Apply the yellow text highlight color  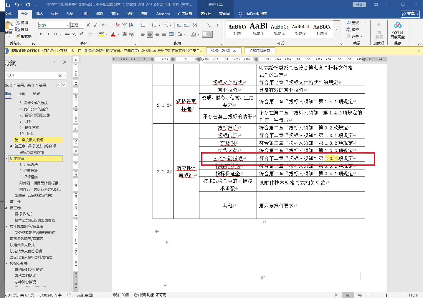(x=102, y=34)
